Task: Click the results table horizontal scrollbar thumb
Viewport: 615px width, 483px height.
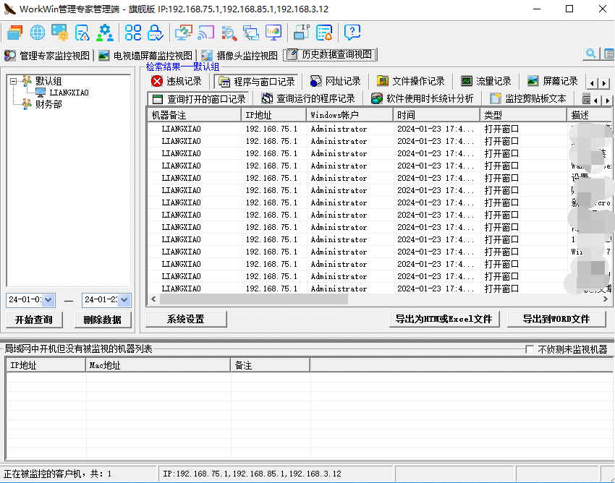Action: (254, 299)
